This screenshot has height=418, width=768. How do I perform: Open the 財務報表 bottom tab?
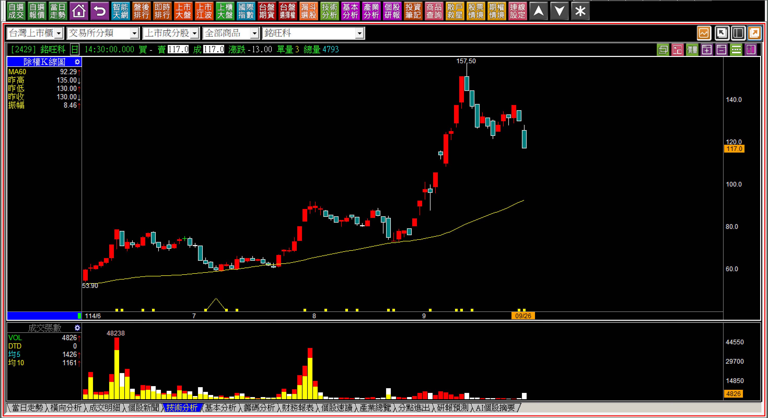298,408
